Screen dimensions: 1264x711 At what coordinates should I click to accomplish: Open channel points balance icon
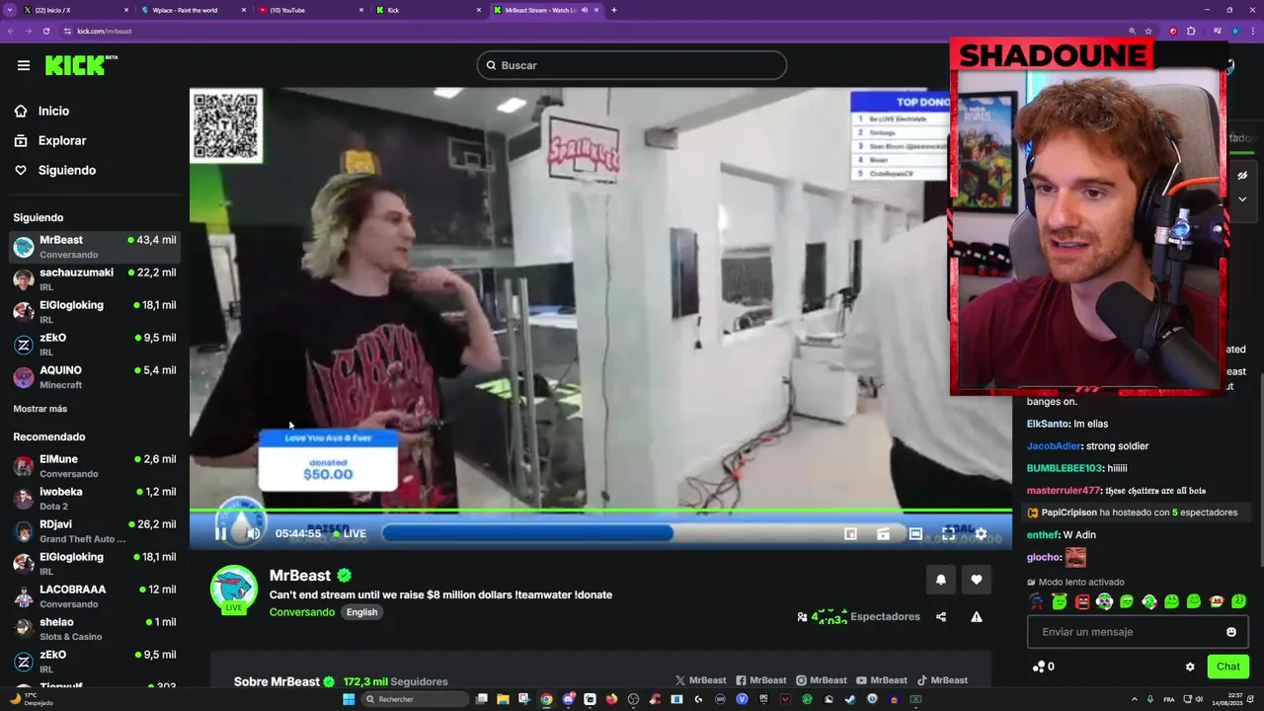[x=1038, y=667]
